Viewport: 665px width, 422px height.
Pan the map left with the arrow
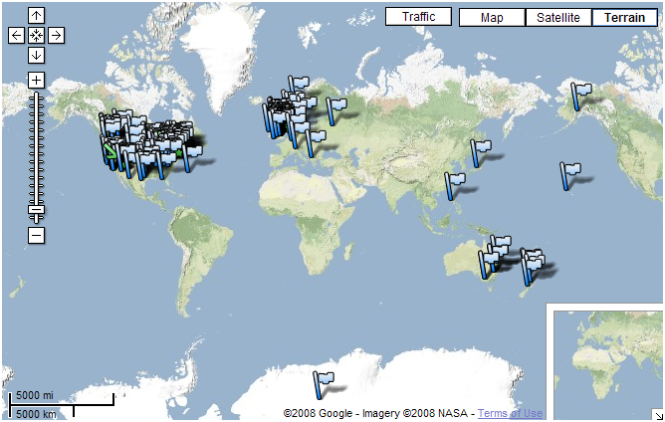16,35
